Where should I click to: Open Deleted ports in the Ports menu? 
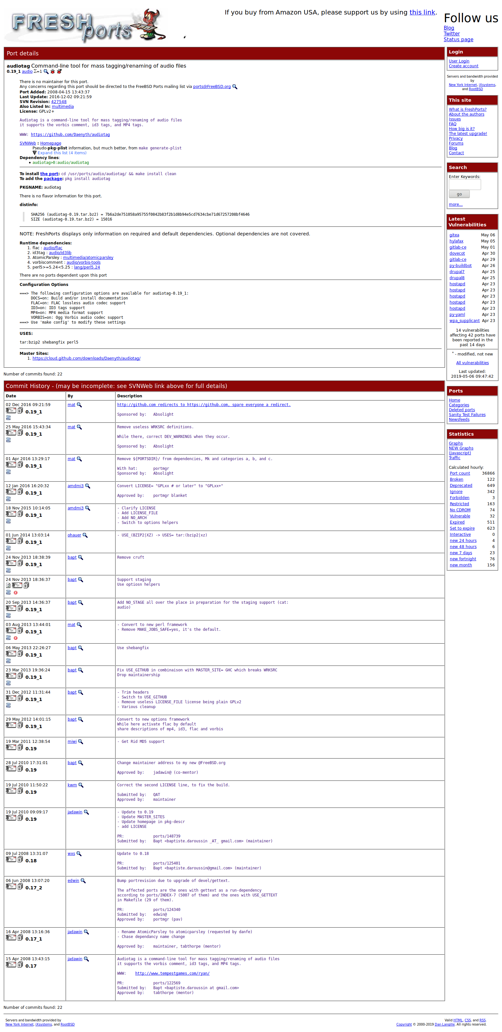tap(461, 410)
